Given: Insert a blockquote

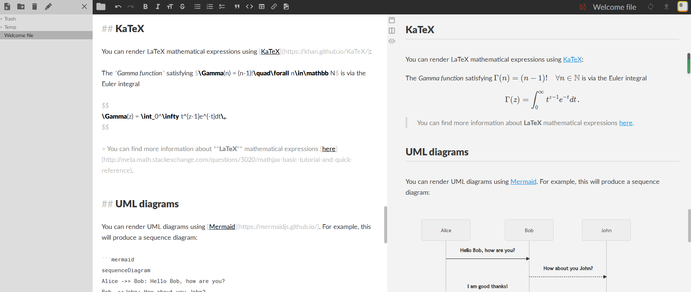Looking at the screenshot, I should 237,6.
